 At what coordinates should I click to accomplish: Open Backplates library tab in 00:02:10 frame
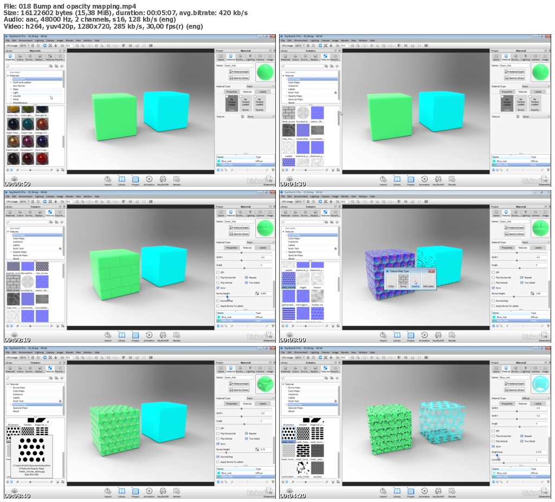(x=40, y=213)
